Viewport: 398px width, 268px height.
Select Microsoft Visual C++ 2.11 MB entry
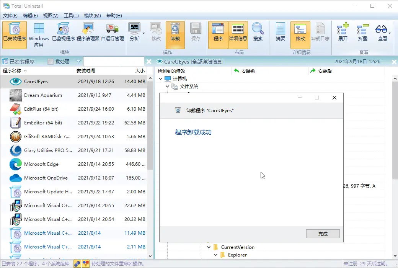tap(73, 247)
